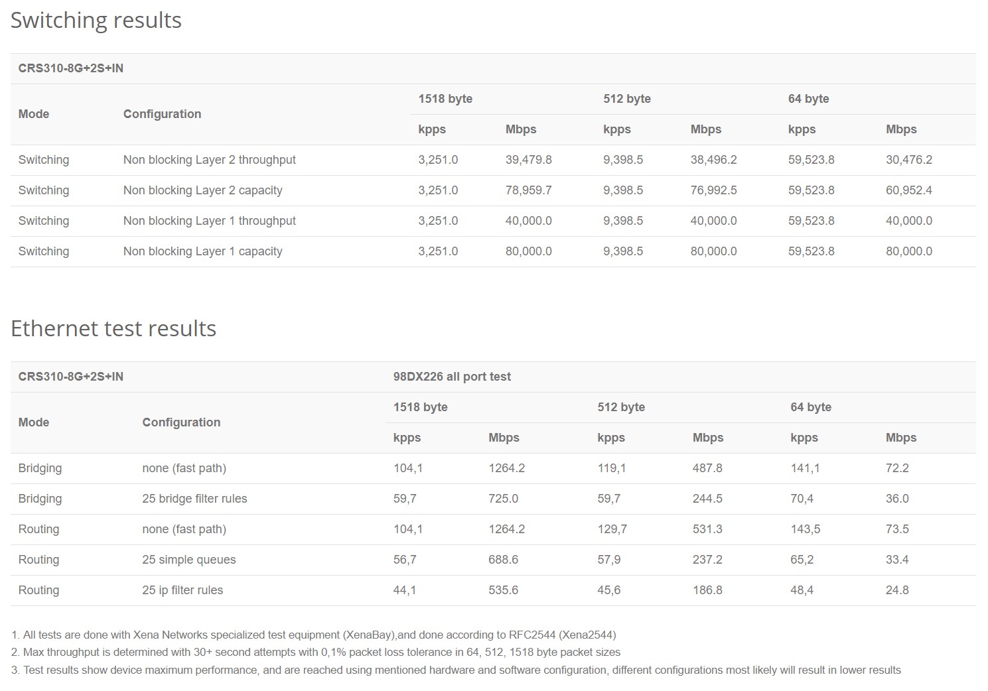Click the footnote about packet loss tolerance
988x691 pixels.
[316, 653]
